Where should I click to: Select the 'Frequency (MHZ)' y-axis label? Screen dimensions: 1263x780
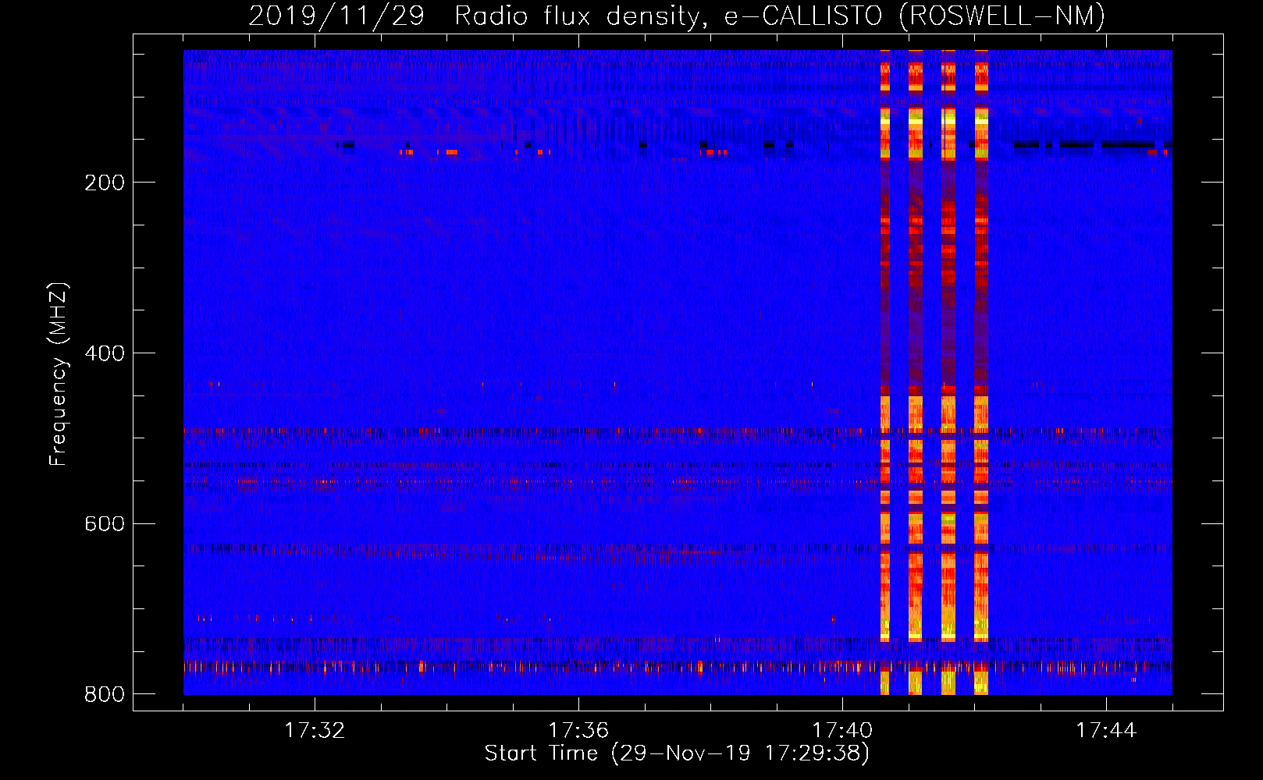59,374
